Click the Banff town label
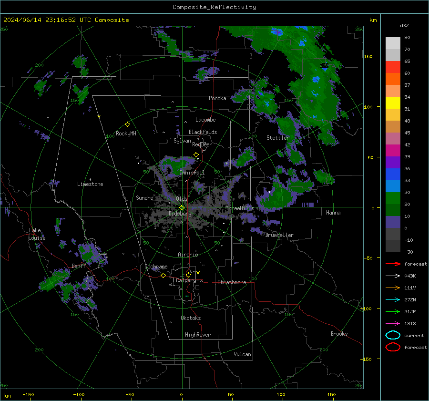Viewport: 429px width, 401px height. [x=79, y=266]
